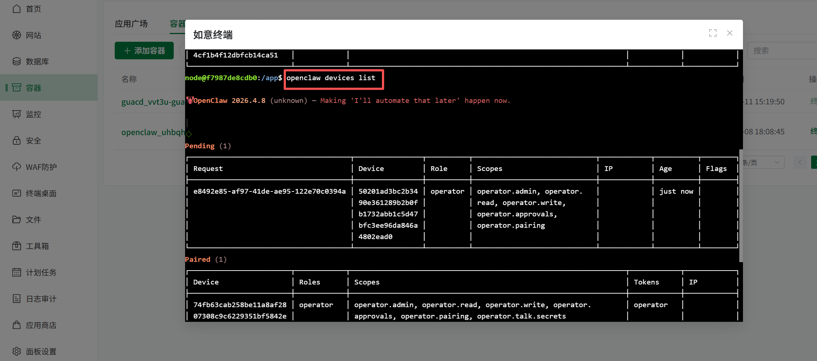The image size is (817, 361).
Task: Open the 容器 menu item in sidebar
Action: coord(33,88)
